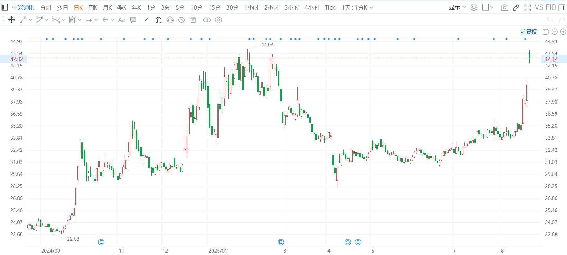This screenshot has height=255, width=567.
Task: Expand trend line tool dropdown arrow
Action: pos(30,20)
